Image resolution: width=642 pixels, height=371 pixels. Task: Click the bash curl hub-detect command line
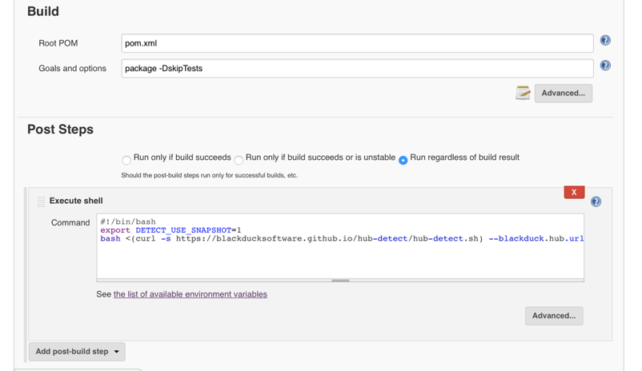tap(341, 238)
